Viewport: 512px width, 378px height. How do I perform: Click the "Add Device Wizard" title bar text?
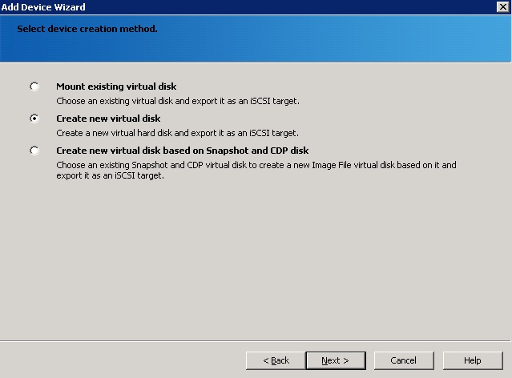[43, 7]
